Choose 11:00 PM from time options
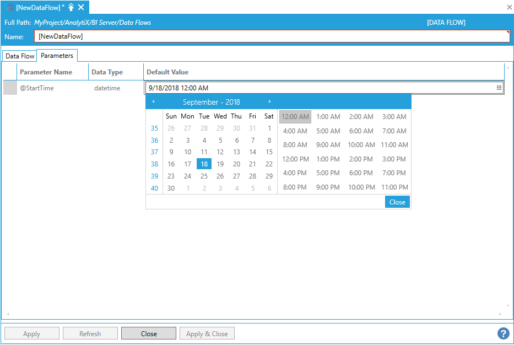This screenshot has height=345, width=514. click(x=394, y=187)
